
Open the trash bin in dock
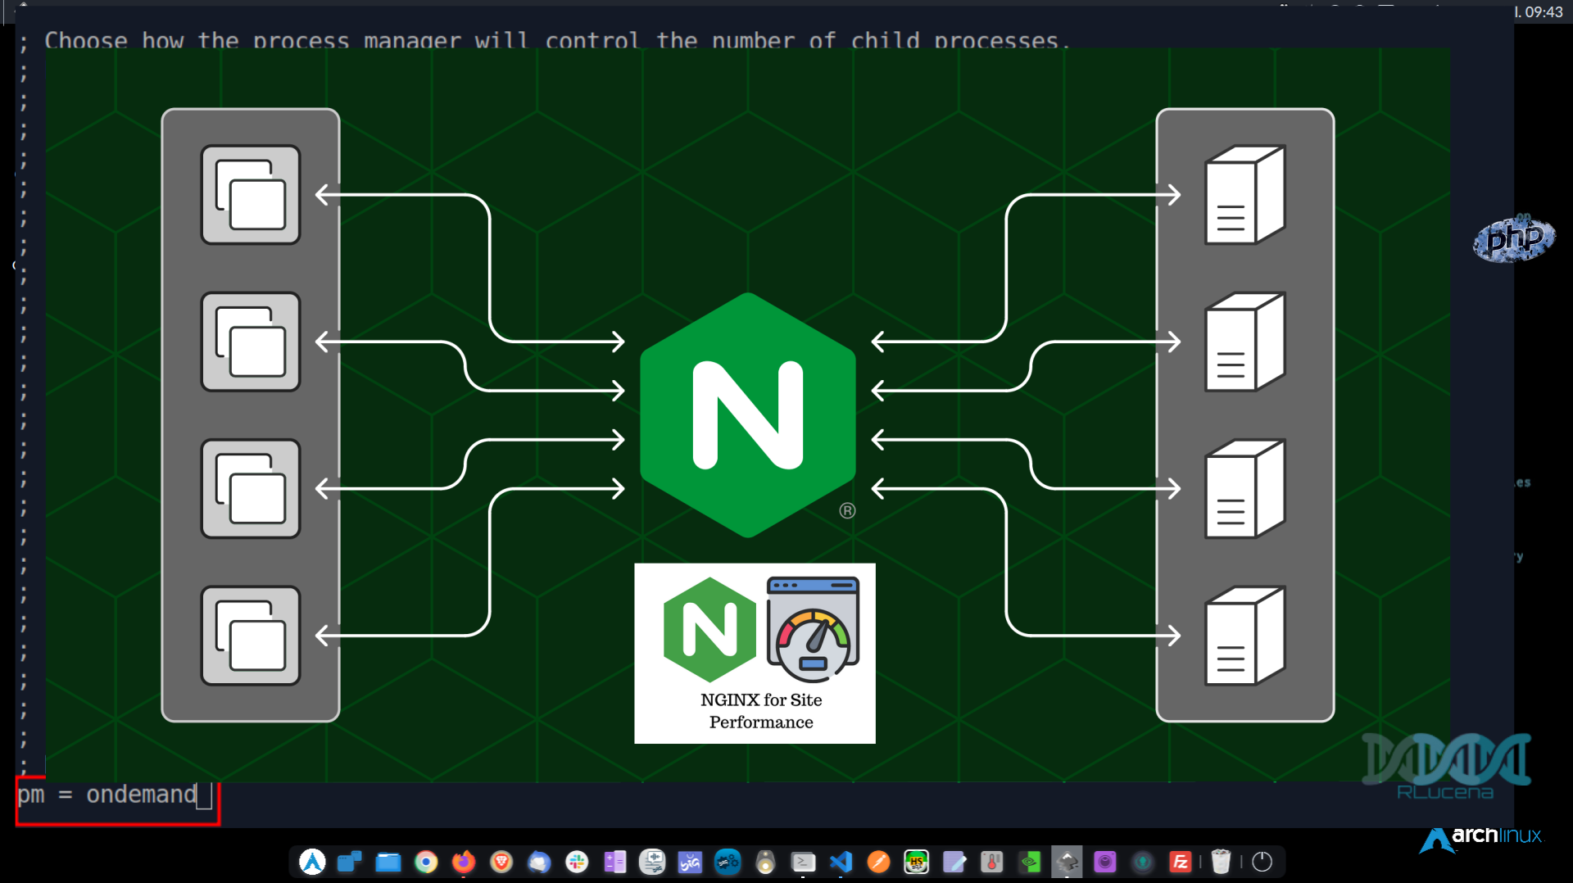pos(1221,862)
